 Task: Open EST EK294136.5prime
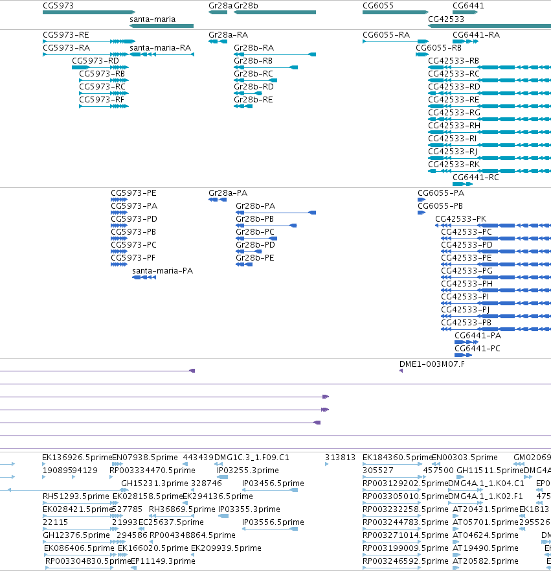click(218, 496)
